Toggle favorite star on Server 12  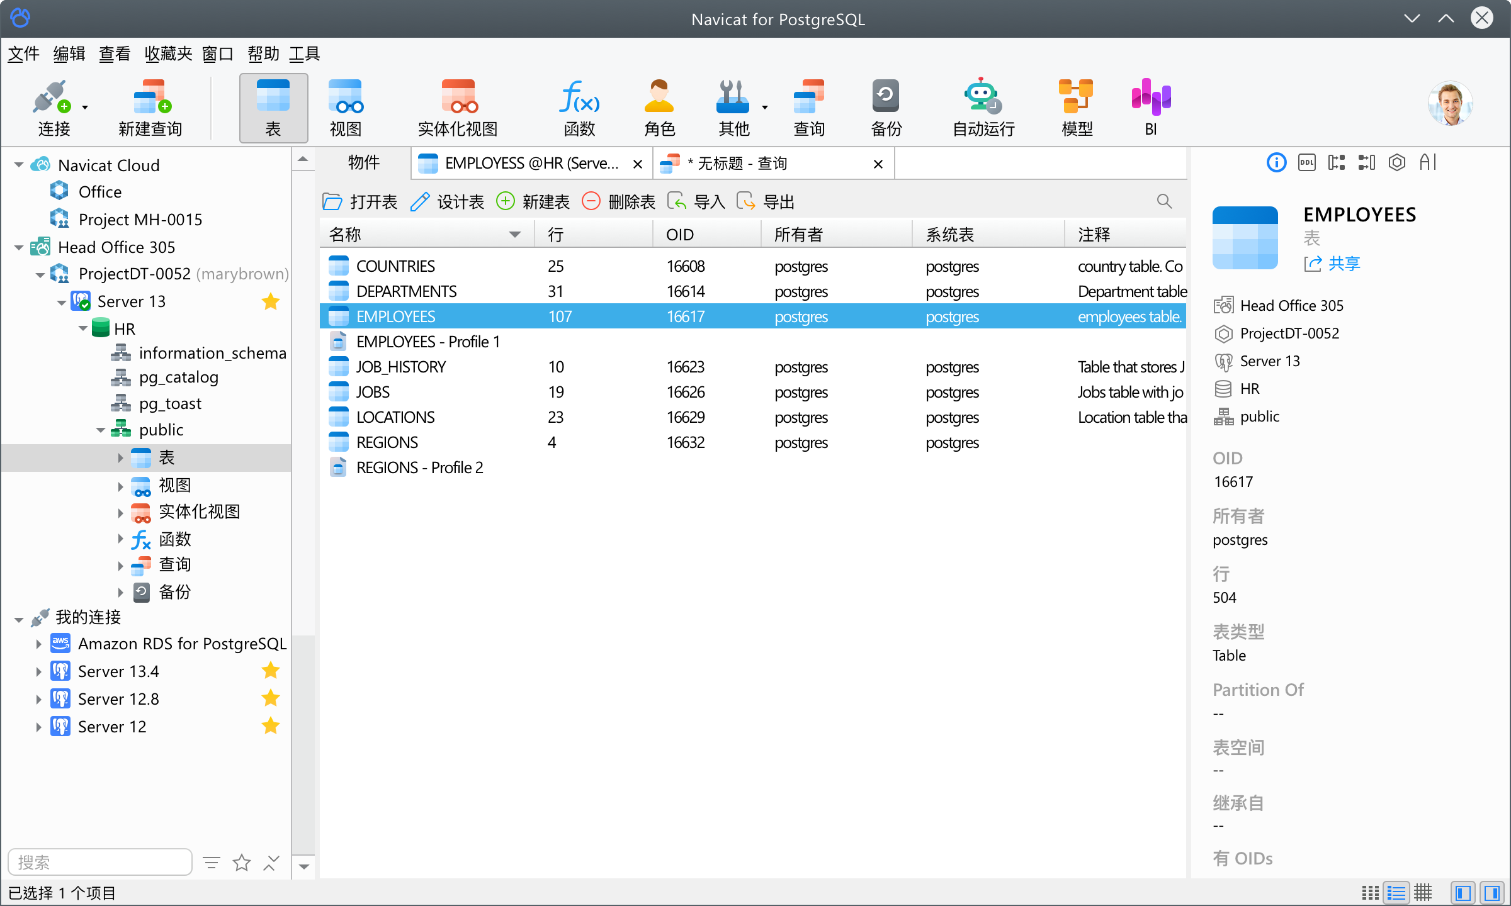[x=271, y=726]
